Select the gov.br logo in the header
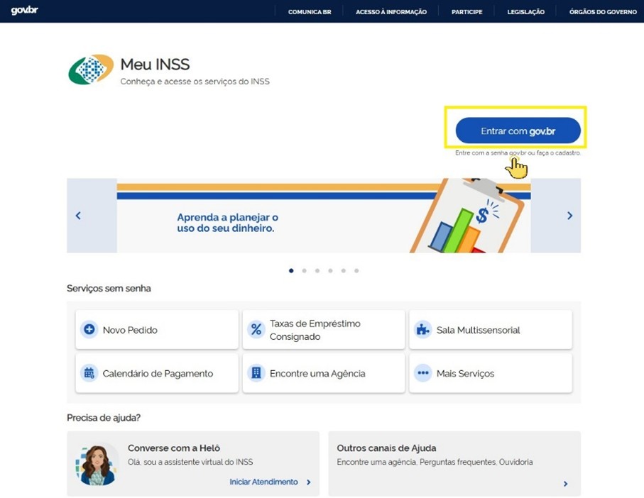The image size is (644, 498). click(x=26, y=11)
